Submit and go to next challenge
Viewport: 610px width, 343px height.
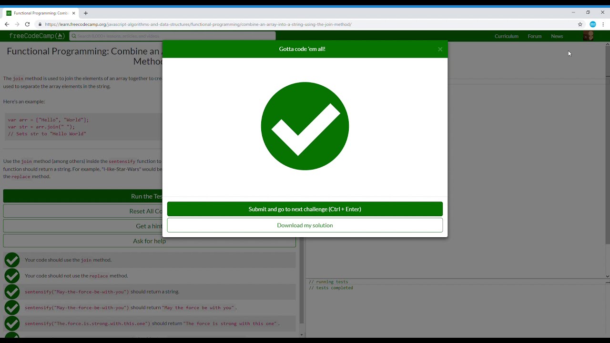coord(305,209)
